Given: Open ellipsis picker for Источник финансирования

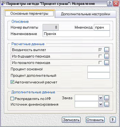Looking at the screenshot, I should click(x=107, y=104).
